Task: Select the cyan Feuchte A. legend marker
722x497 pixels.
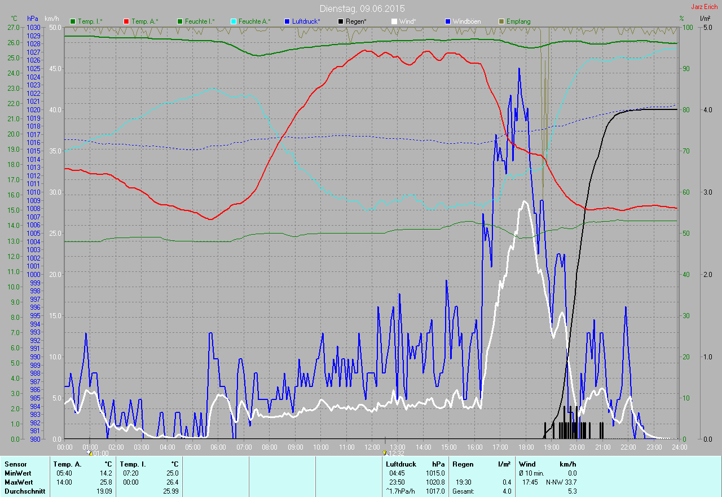Action: click(x=233, y=21)
